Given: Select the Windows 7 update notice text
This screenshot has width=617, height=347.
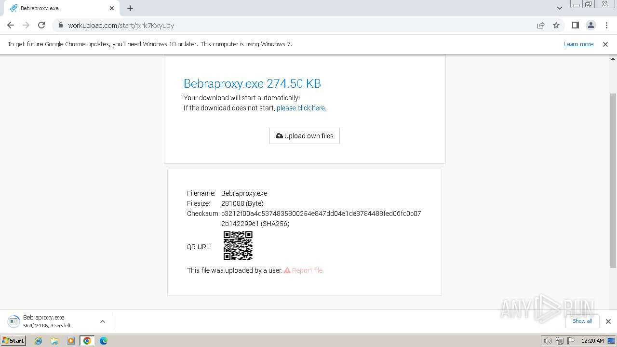Looking at the screenshot, I should (150, 44).
